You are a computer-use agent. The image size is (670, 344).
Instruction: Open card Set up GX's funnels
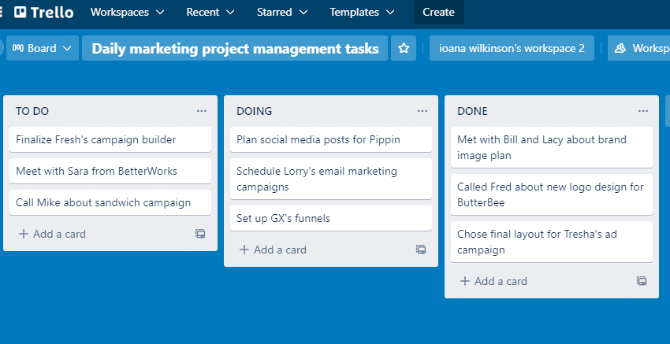point(331,219)
